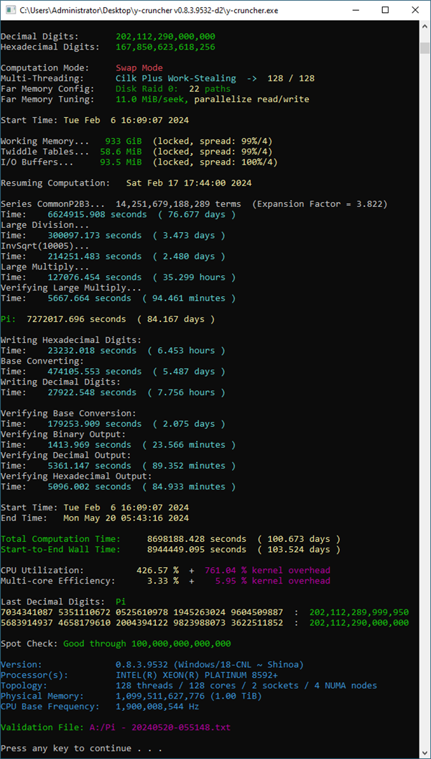Image resolution: width=431 pixels, height=759 pixels.
Task: Click digit group '5683914937'
Action: (x=26, y=622)
